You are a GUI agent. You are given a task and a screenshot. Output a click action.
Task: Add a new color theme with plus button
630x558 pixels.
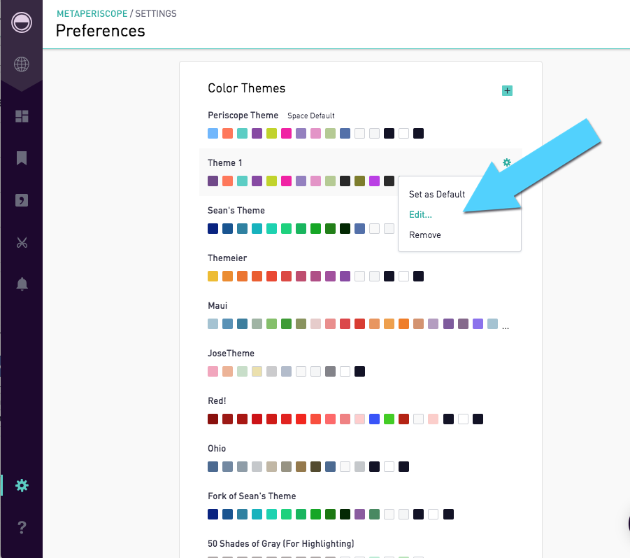point(507,90)
